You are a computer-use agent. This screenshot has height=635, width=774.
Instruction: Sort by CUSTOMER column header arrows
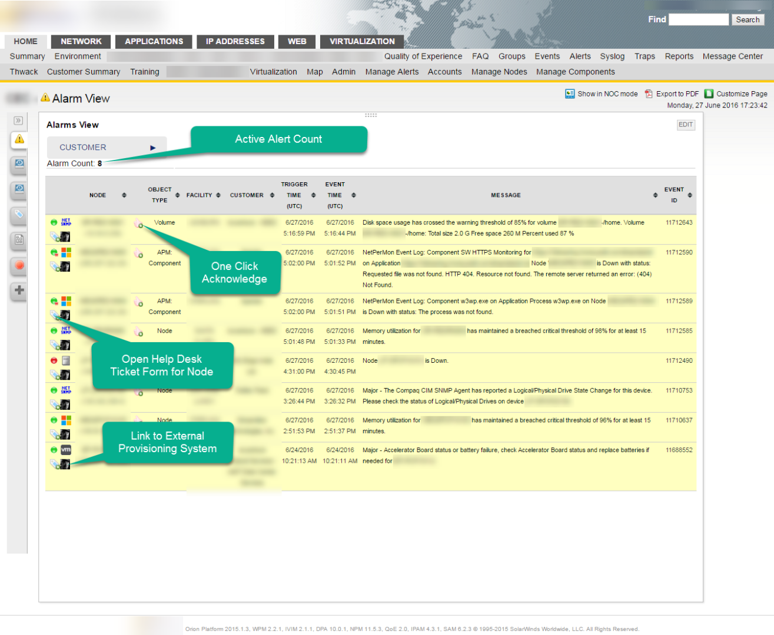click(272, 195)
